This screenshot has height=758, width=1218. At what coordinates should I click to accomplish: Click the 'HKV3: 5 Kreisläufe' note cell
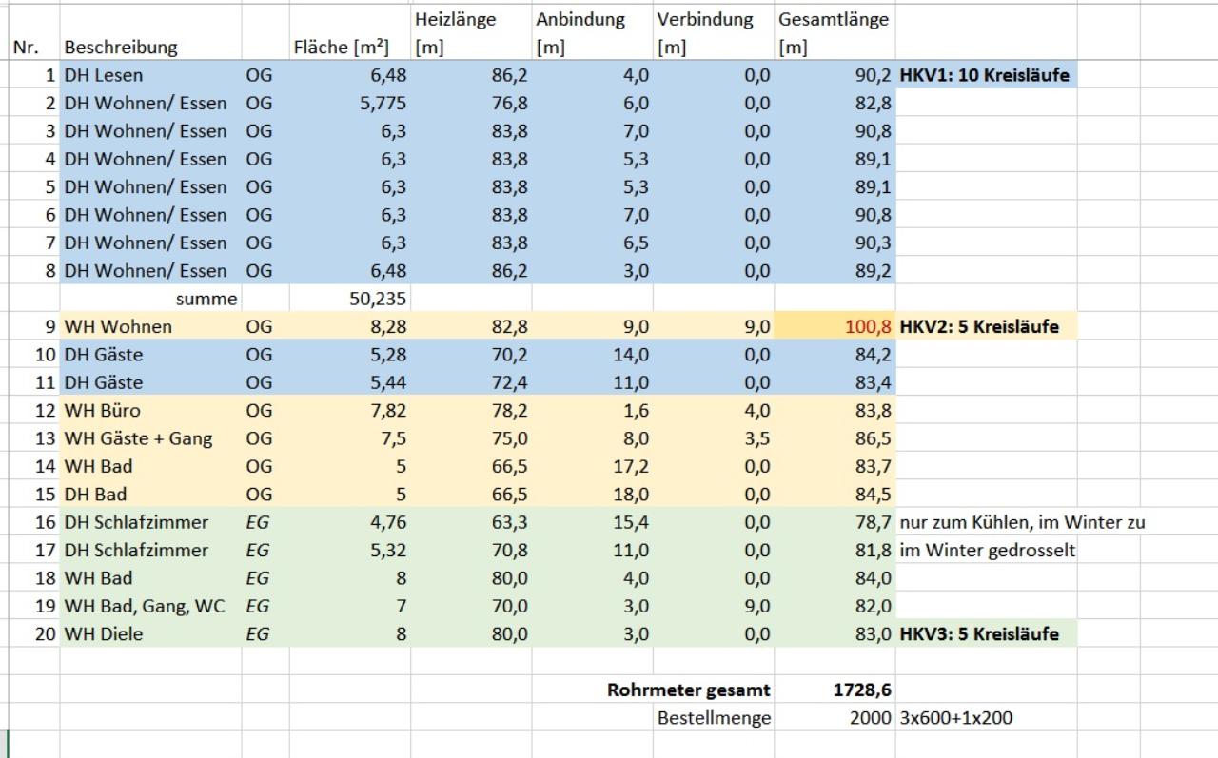pos(986,633)
